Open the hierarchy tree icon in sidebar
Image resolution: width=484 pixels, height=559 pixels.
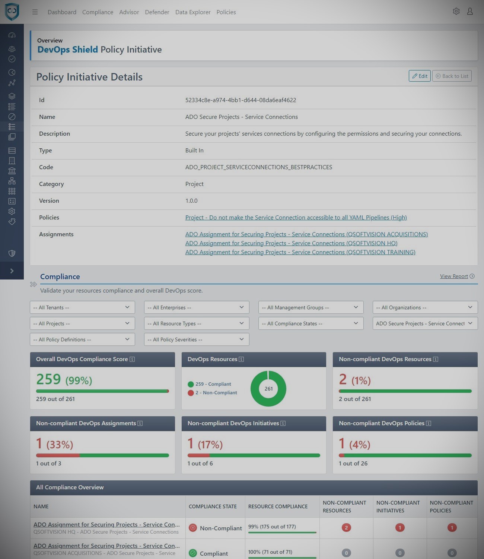[12, 181]
